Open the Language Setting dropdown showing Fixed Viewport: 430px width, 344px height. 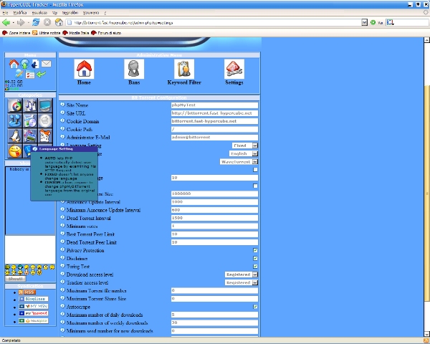pyautogui.click(x=244, y=145)
